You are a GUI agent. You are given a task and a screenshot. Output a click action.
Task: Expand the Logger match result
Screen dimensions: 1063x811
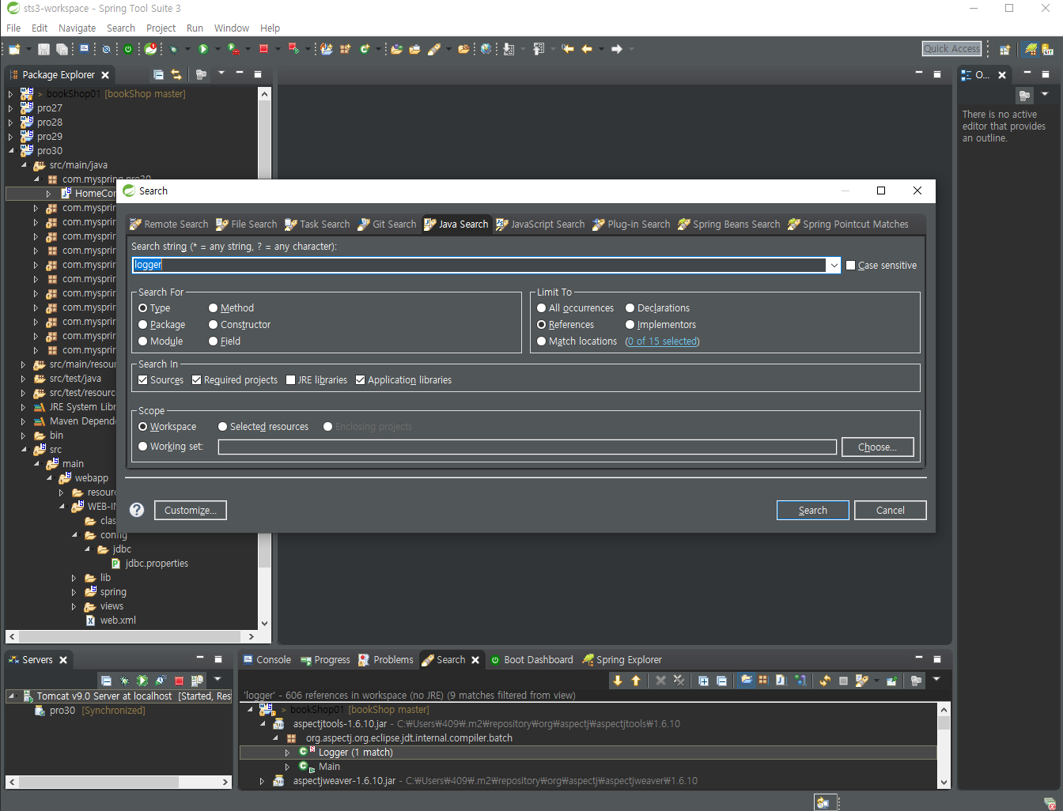[x=288, y=753]
